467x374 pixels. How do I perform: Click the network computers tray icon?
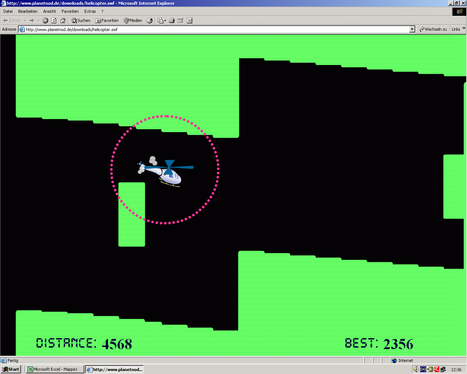click(443, 369)
